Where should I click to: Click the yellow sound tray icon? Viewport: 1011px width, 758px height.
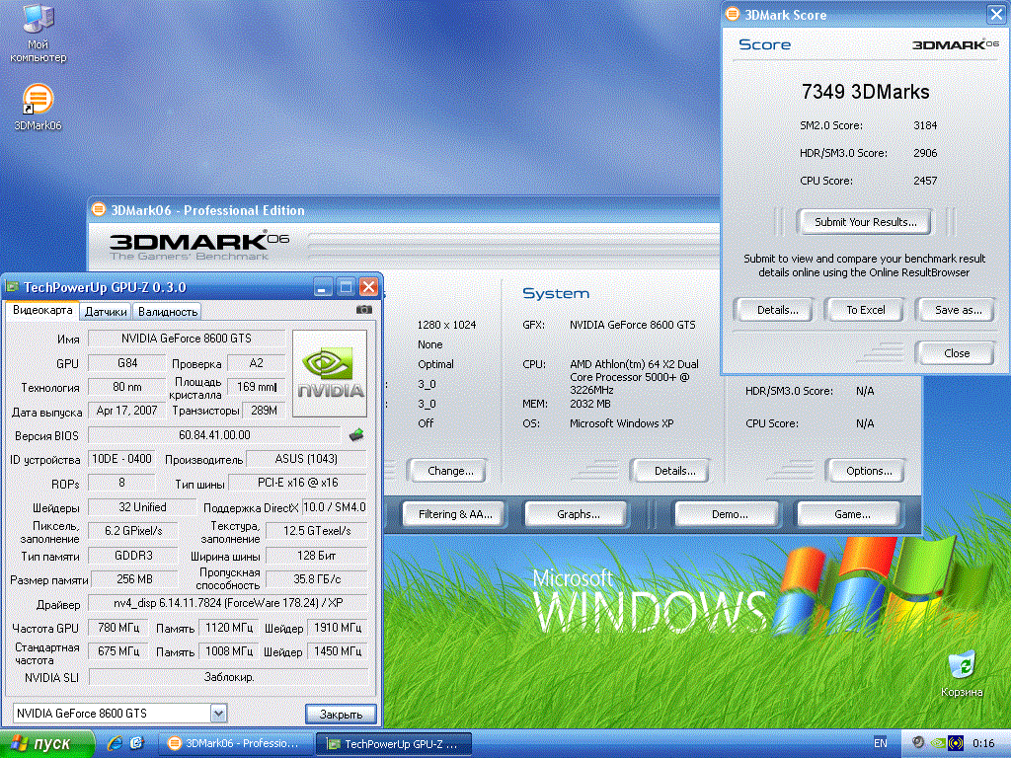[956, 743]
